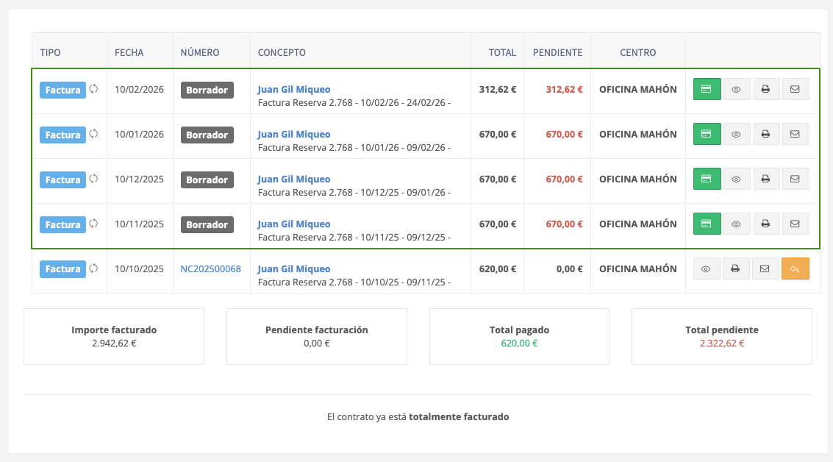View invoice NC202500068 with the eye icon
Viewport: 833px width, 462px height.
[706, 269]
